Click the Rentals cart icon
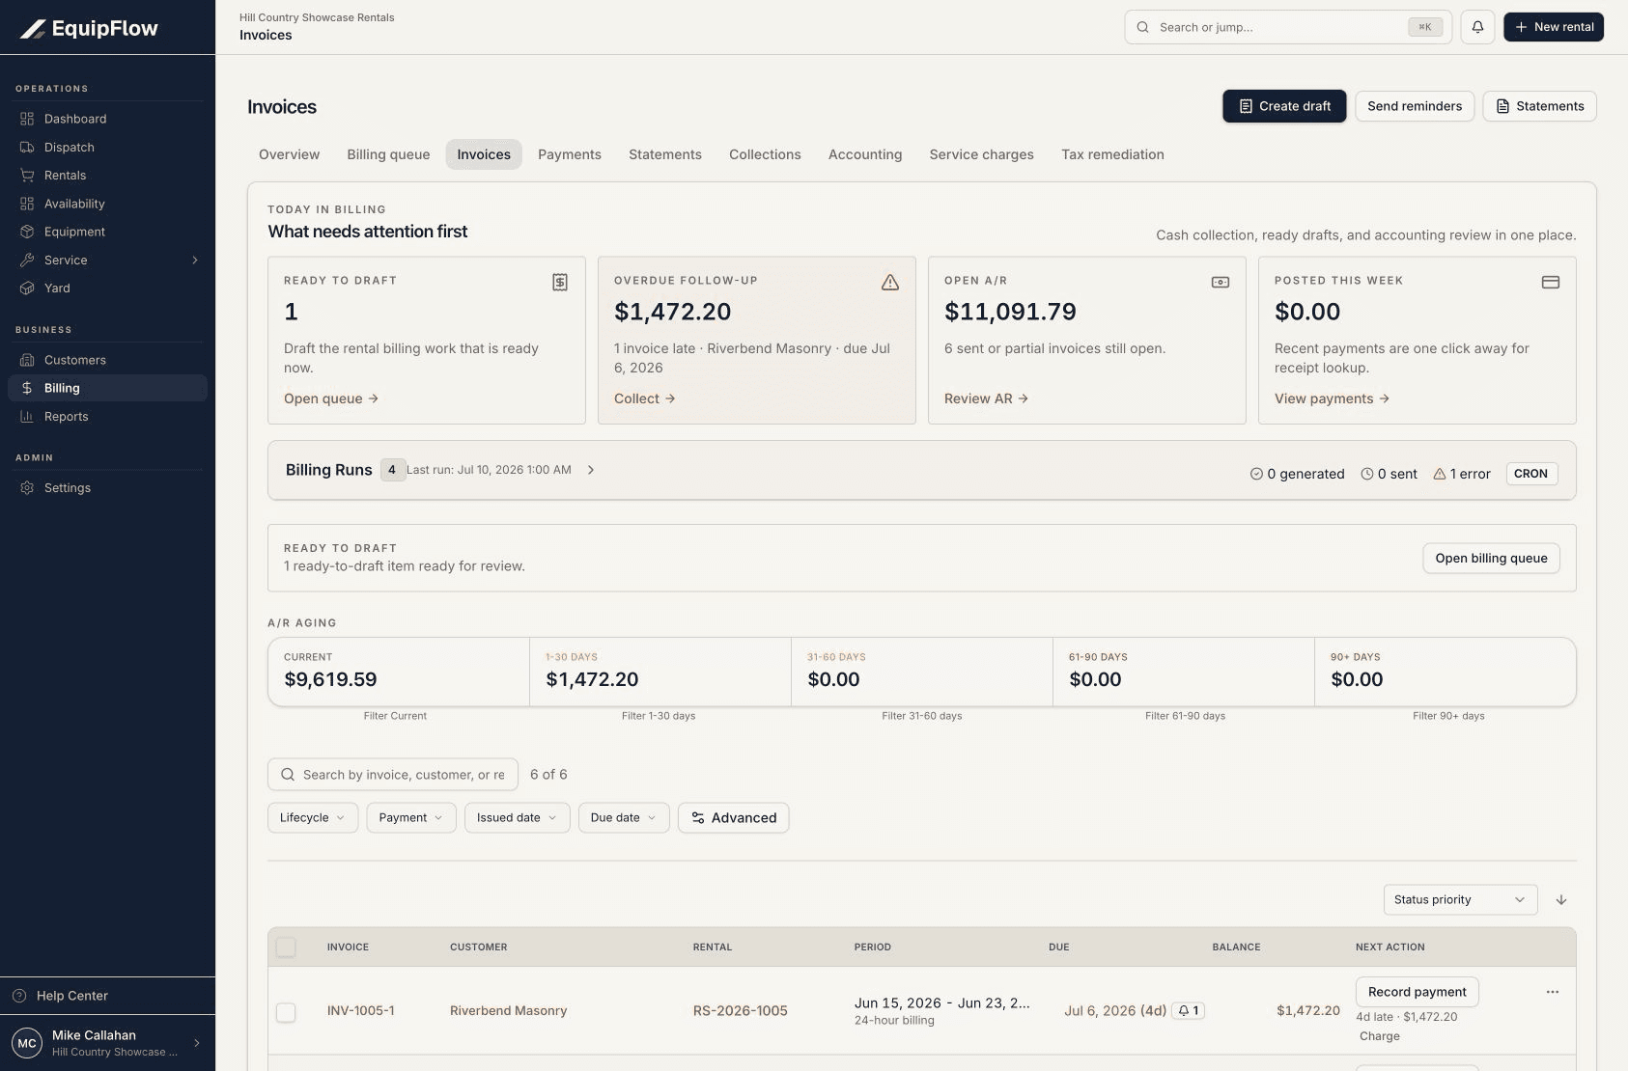Image resolution: width=1628 pixels, height=1071 pixels. (x=27, y=175)
